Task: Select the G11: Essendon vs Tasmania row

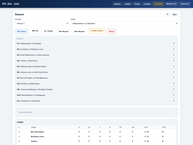Action: click(x=96, y=101)
